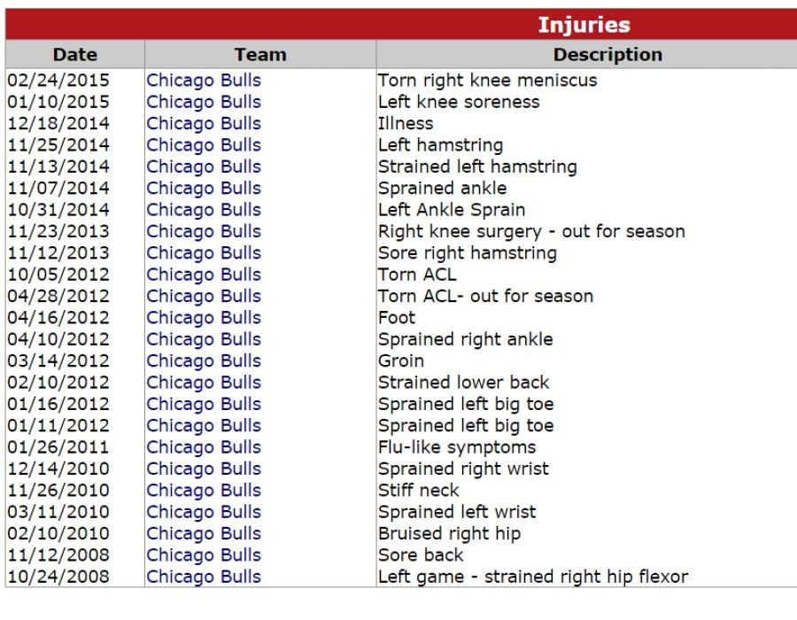Screen dimensions: 797x620
Task: Click the Team column header
Action: 260,55
